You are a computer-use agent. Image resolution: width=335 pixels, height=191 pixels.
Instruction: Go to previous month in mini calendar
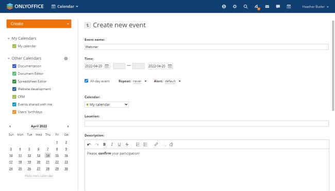tap(10, 126)
